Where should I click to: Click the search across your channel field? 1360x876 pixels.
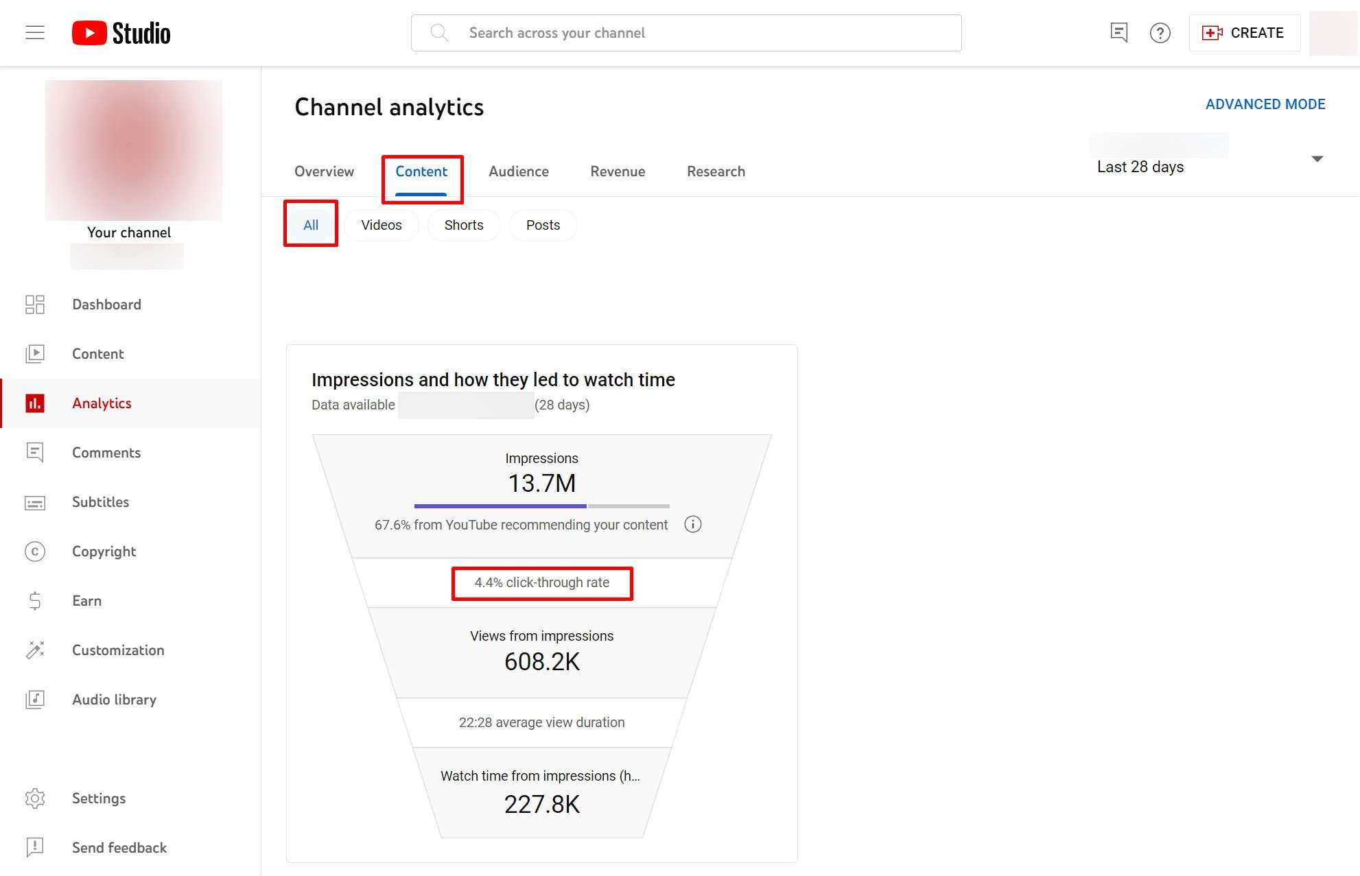tap(686, 33)
